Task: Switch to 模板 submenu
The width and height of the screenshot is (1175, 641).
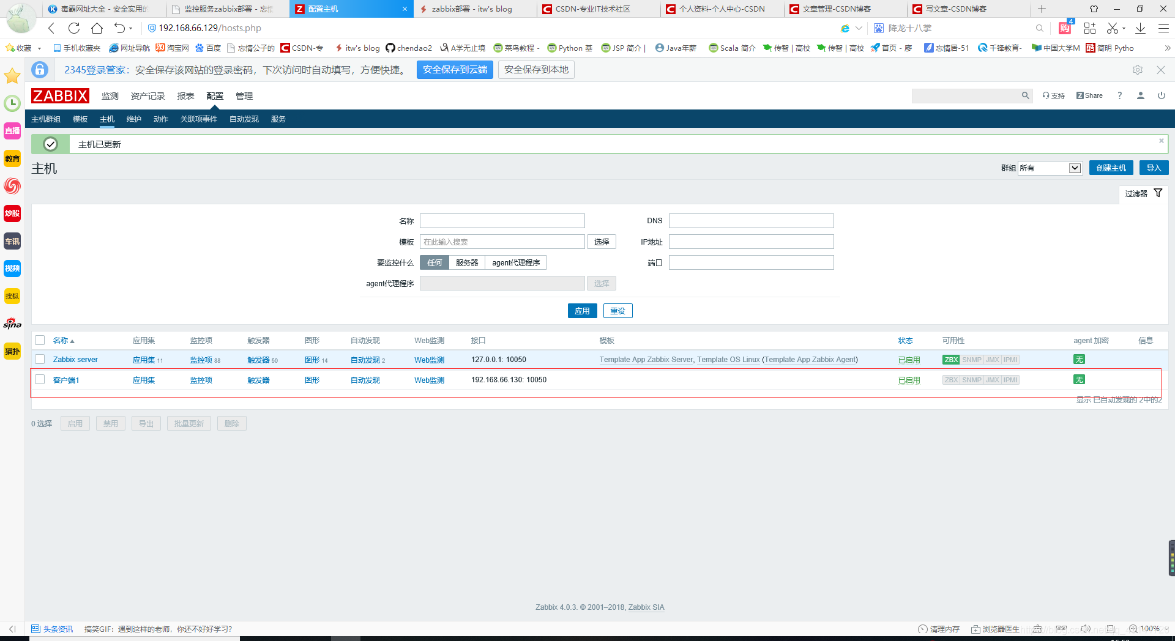Action: (80, 119)
